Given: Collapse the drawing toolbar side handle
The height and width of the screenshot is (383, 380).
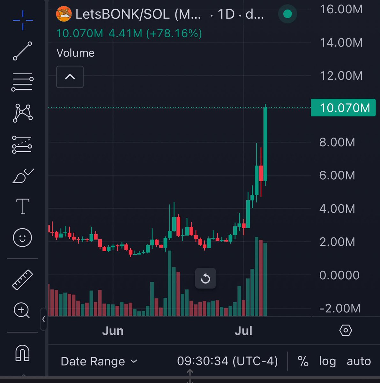Looking at the screenshot, I should [43, 319].
